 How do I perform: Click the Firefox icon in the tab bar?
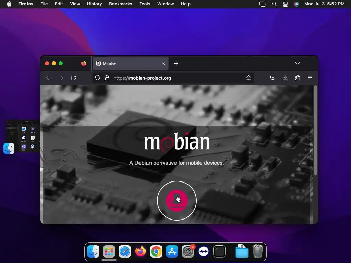(x=84, y=63)
